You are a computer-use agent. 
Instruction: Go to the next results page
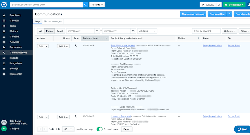coord(45,129)
